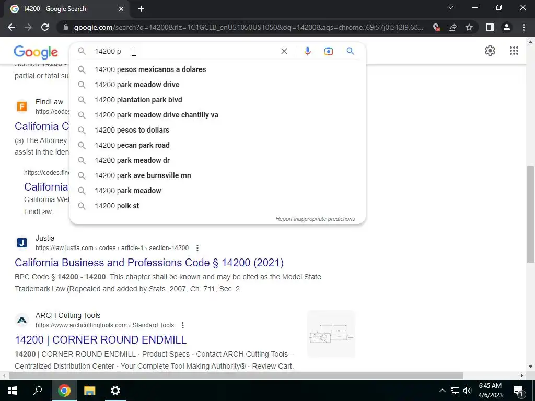Viewport: 535px width, 401px height.
Task: Click the browser Back arrow
Action: 11,27
